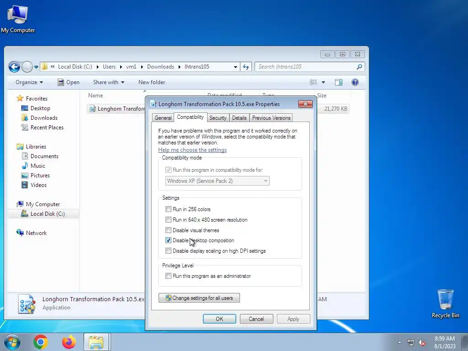Click Windows Explorer taskbar button

(x=96, y=342)
